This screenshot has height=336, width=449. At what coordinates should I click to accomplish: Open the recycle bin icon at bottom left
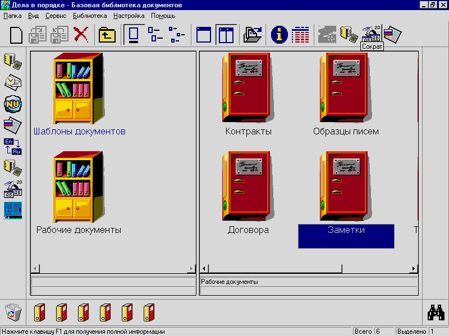click(13, 312)
